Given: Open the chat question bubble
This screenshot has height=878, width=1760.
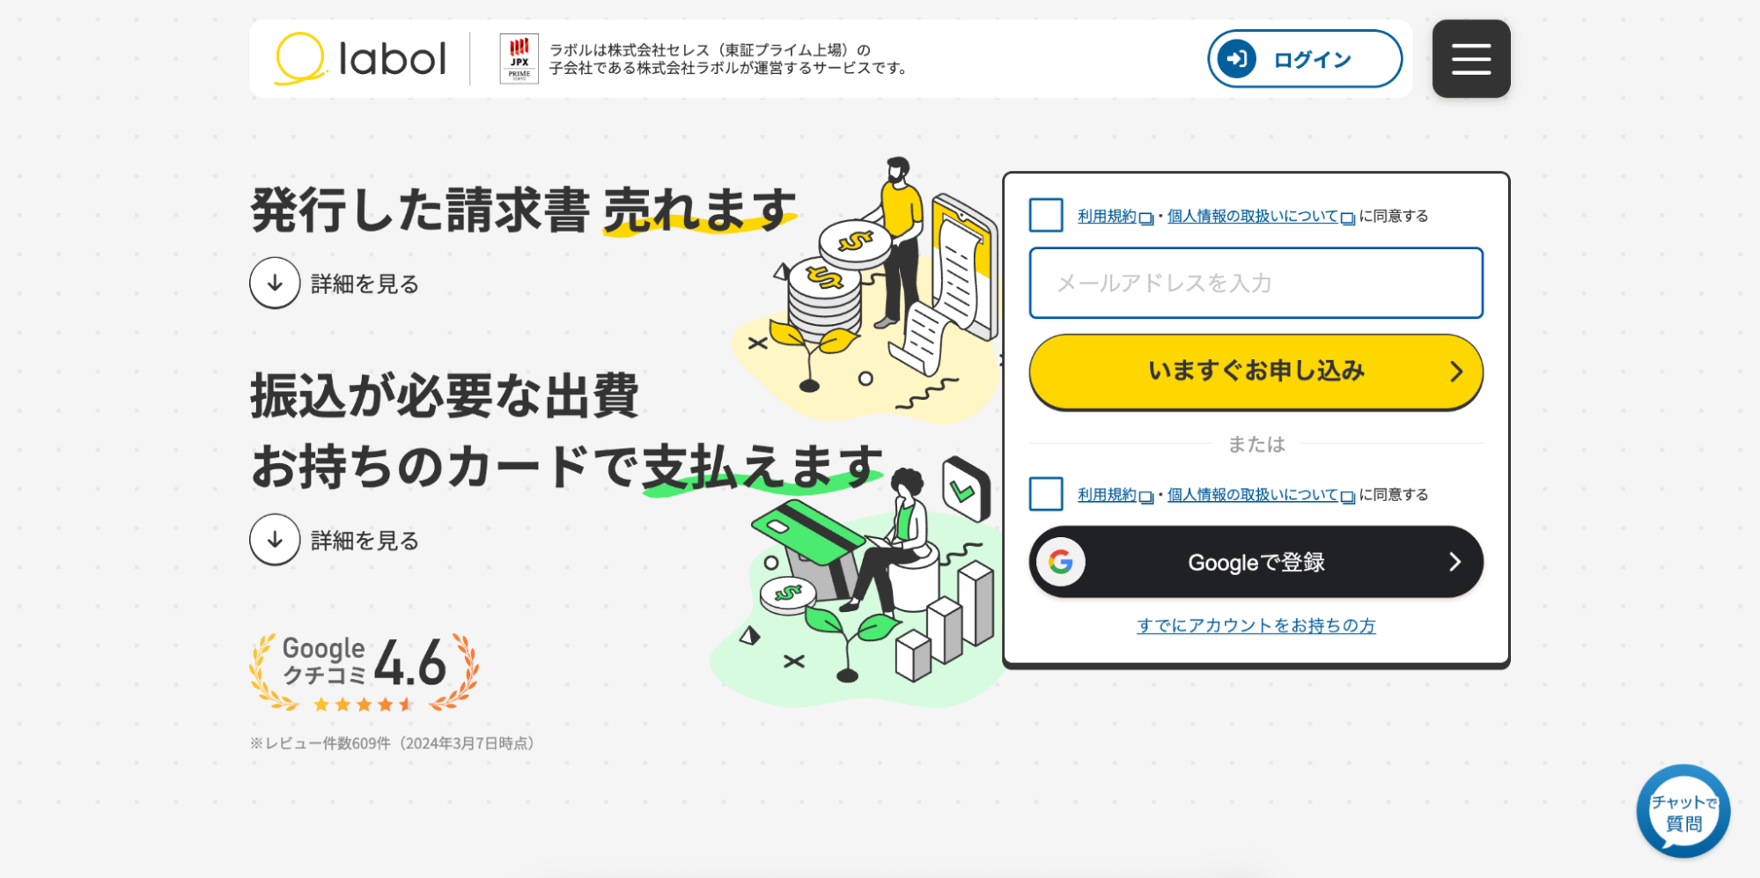Looking at the screenshot, I should pos(1683,811).
